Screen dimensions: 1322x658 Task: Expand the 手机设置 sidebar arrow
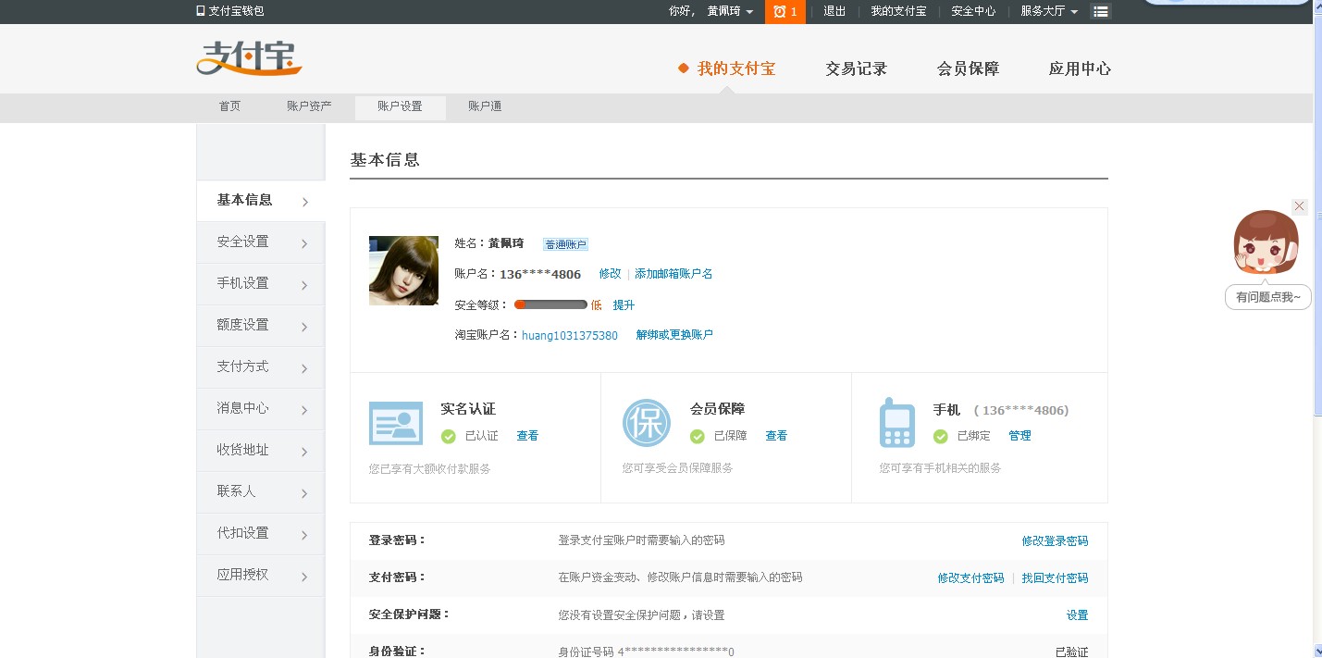click(x=304, y=285)
